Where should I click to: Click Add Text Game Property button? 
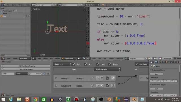click(x=26, y=66)
